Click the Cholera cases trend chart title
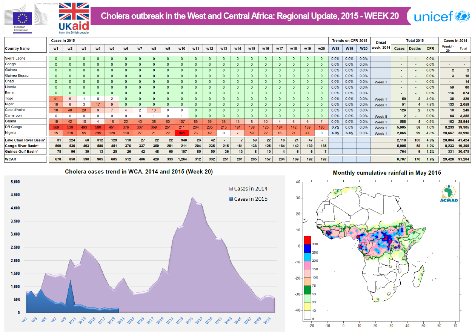Image resolution: width=472 pixels, height=332 pixels. point(139,172)
